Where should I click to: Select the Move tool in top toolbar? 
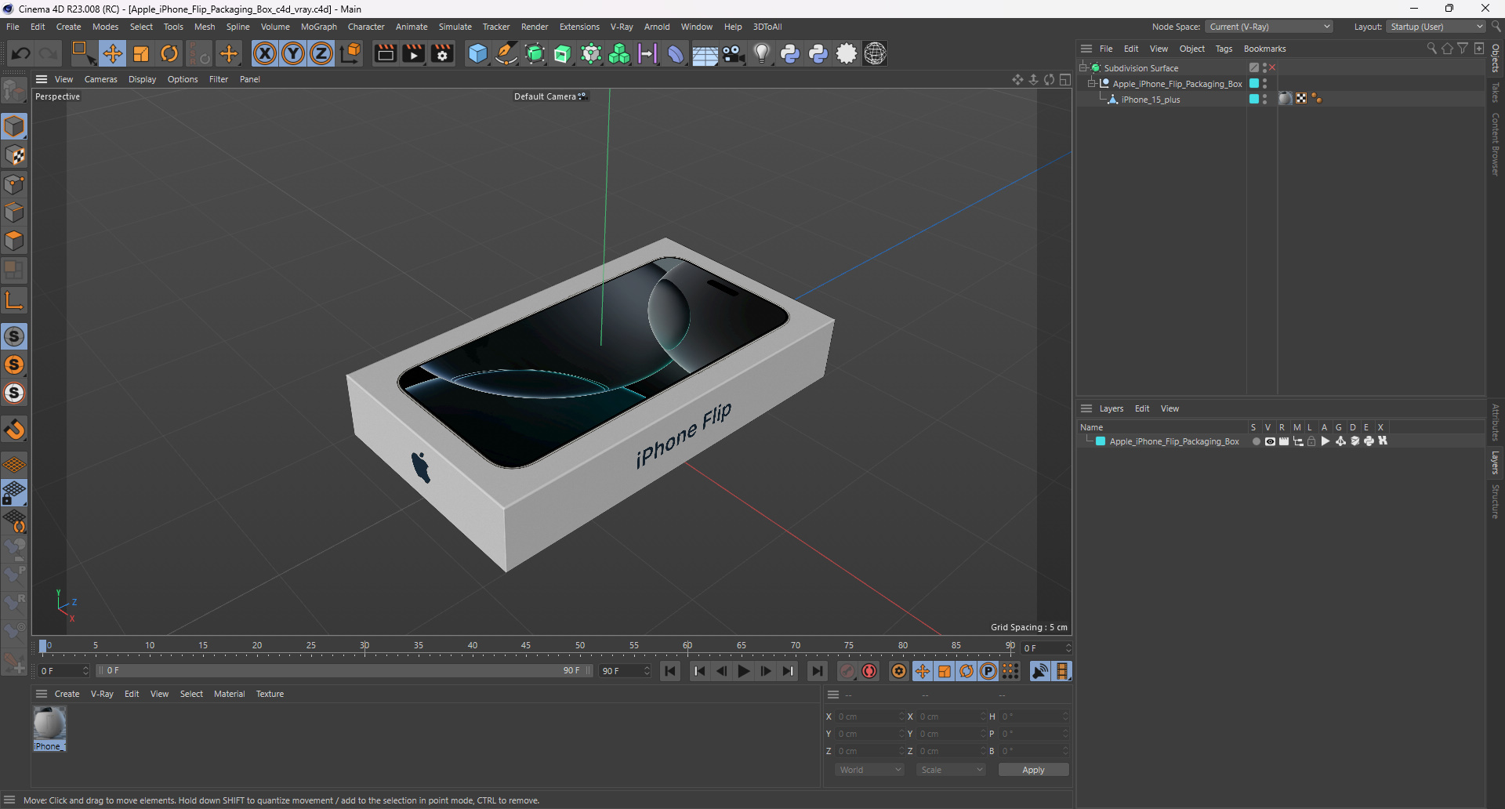tap(112, 53)
